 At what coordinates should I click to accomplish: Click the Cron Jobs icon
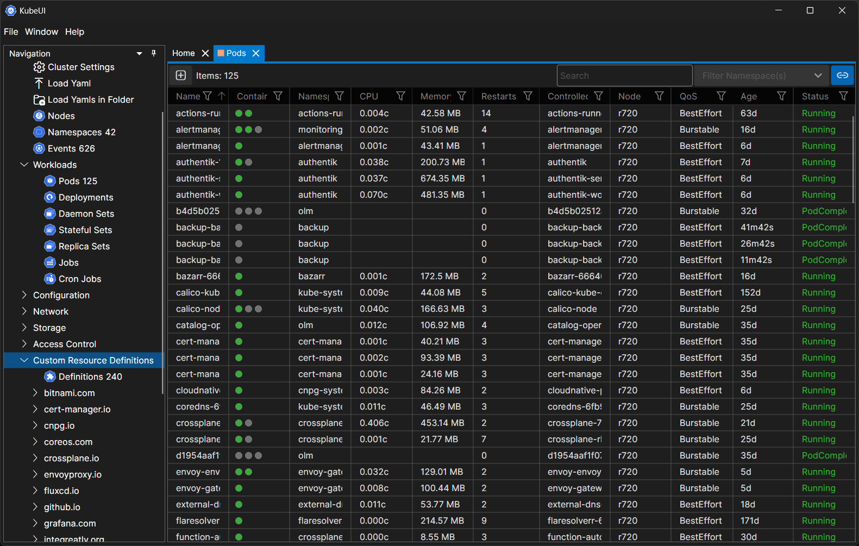pyautogui.click(x=50, y=279)
